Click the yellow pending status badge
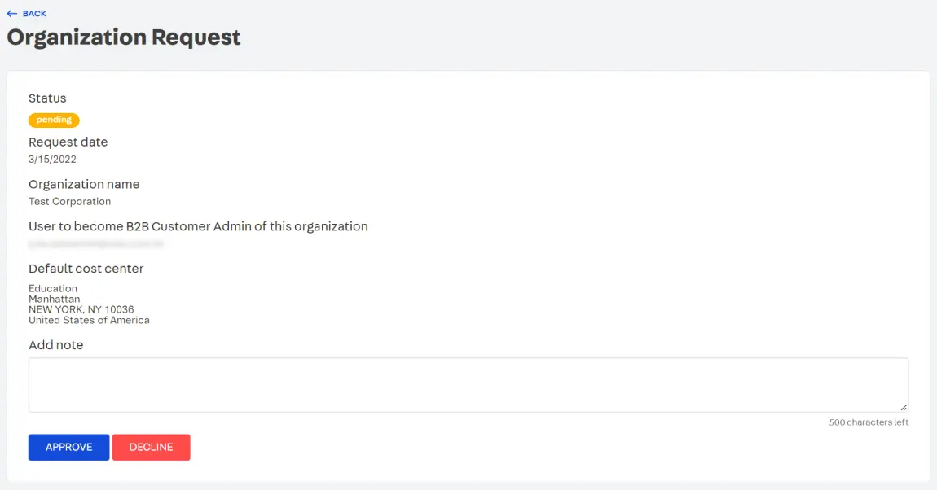This screenshot has width=937, height=490. (x=54, y=120)
